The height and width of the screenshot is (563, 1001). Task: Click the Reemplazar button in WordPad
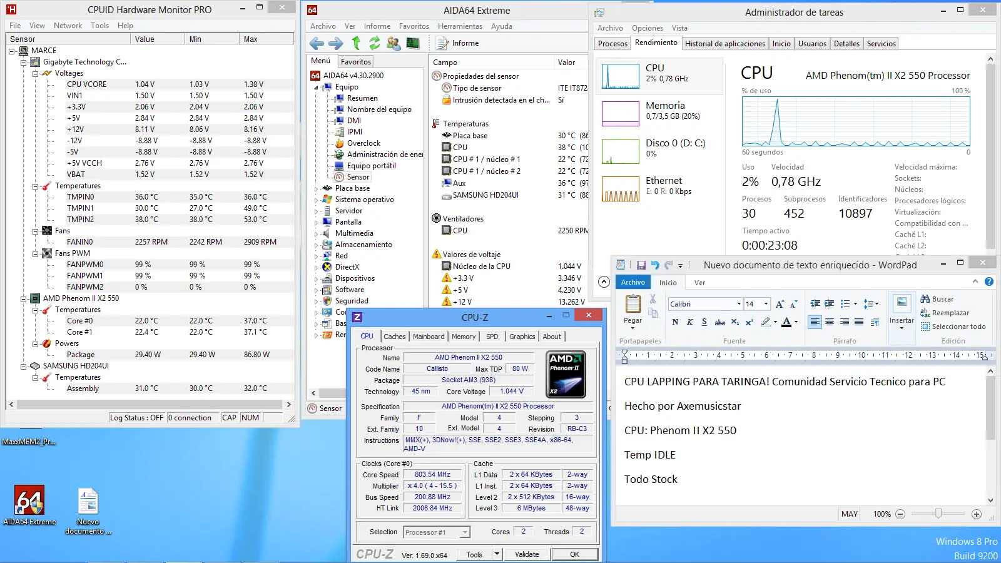(x=945, y=313)
